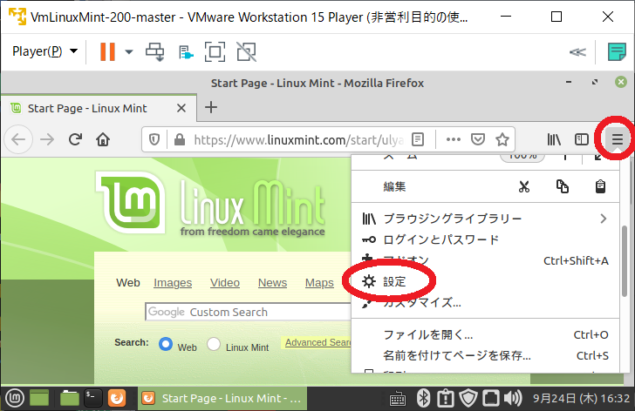
Task: Open the add-ons entry with Ctrl+Shift+A
Action: pyautogui.click(x=485, y=260)
